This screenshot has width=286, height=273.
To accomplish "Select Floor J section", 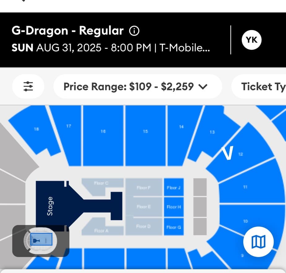I will click(174, 187).
